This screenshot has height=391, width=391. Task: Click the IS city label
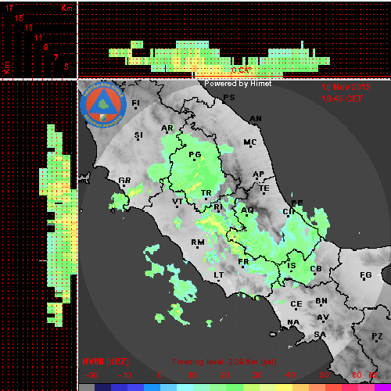(x=292, y=265)
